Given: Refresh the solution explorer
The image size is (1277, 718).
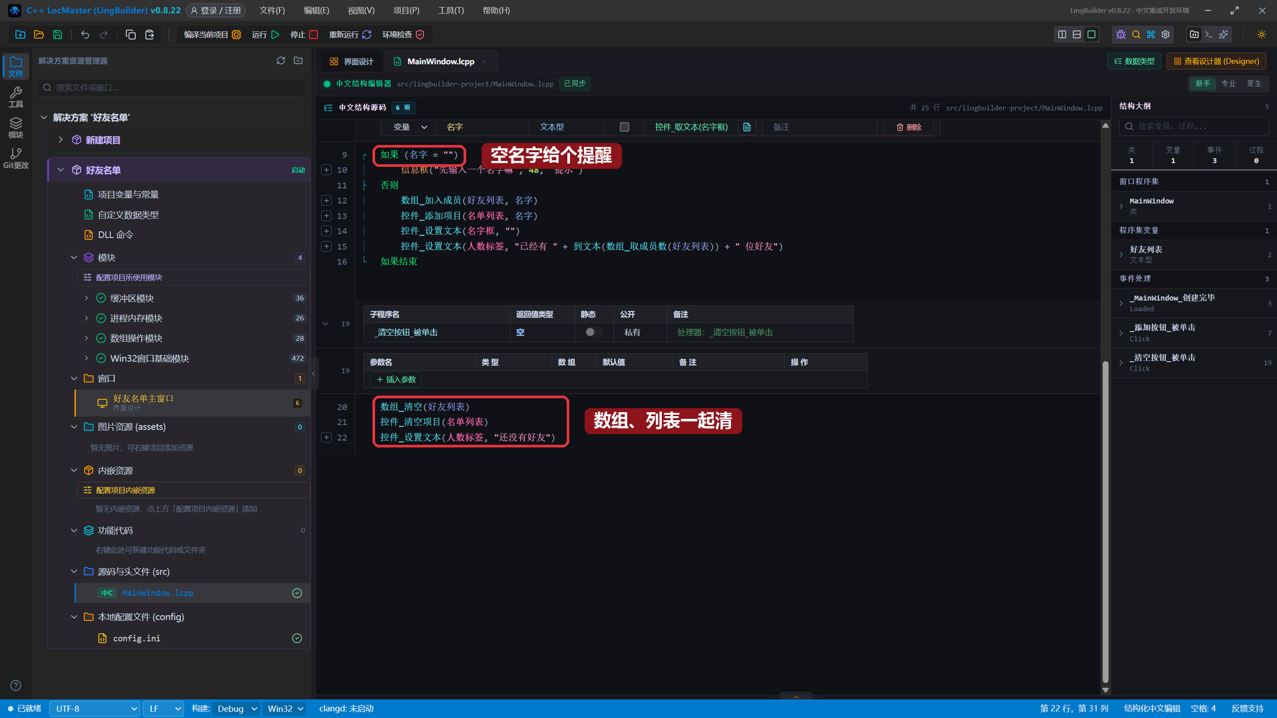Looking at the screenshot, I should coord(281,60).
